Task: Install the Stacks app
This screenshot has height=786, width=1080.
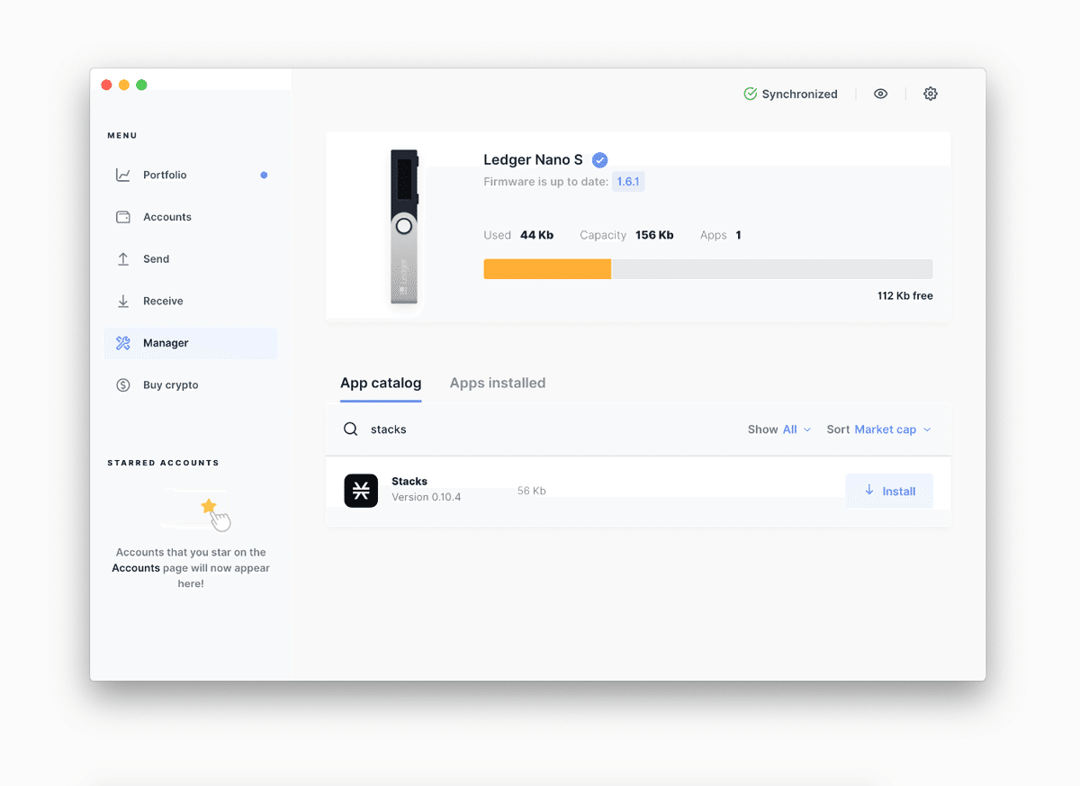Action: click(889, 491)
